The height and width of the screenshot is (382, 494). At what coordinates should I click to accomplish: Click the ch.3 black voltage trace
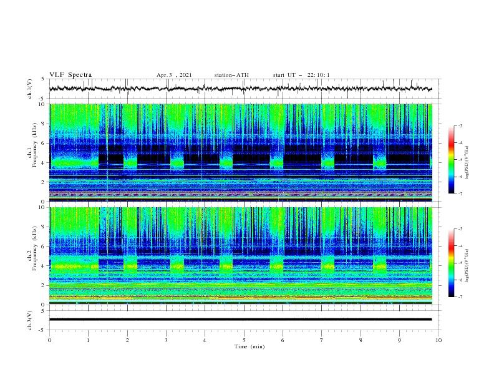240,320
